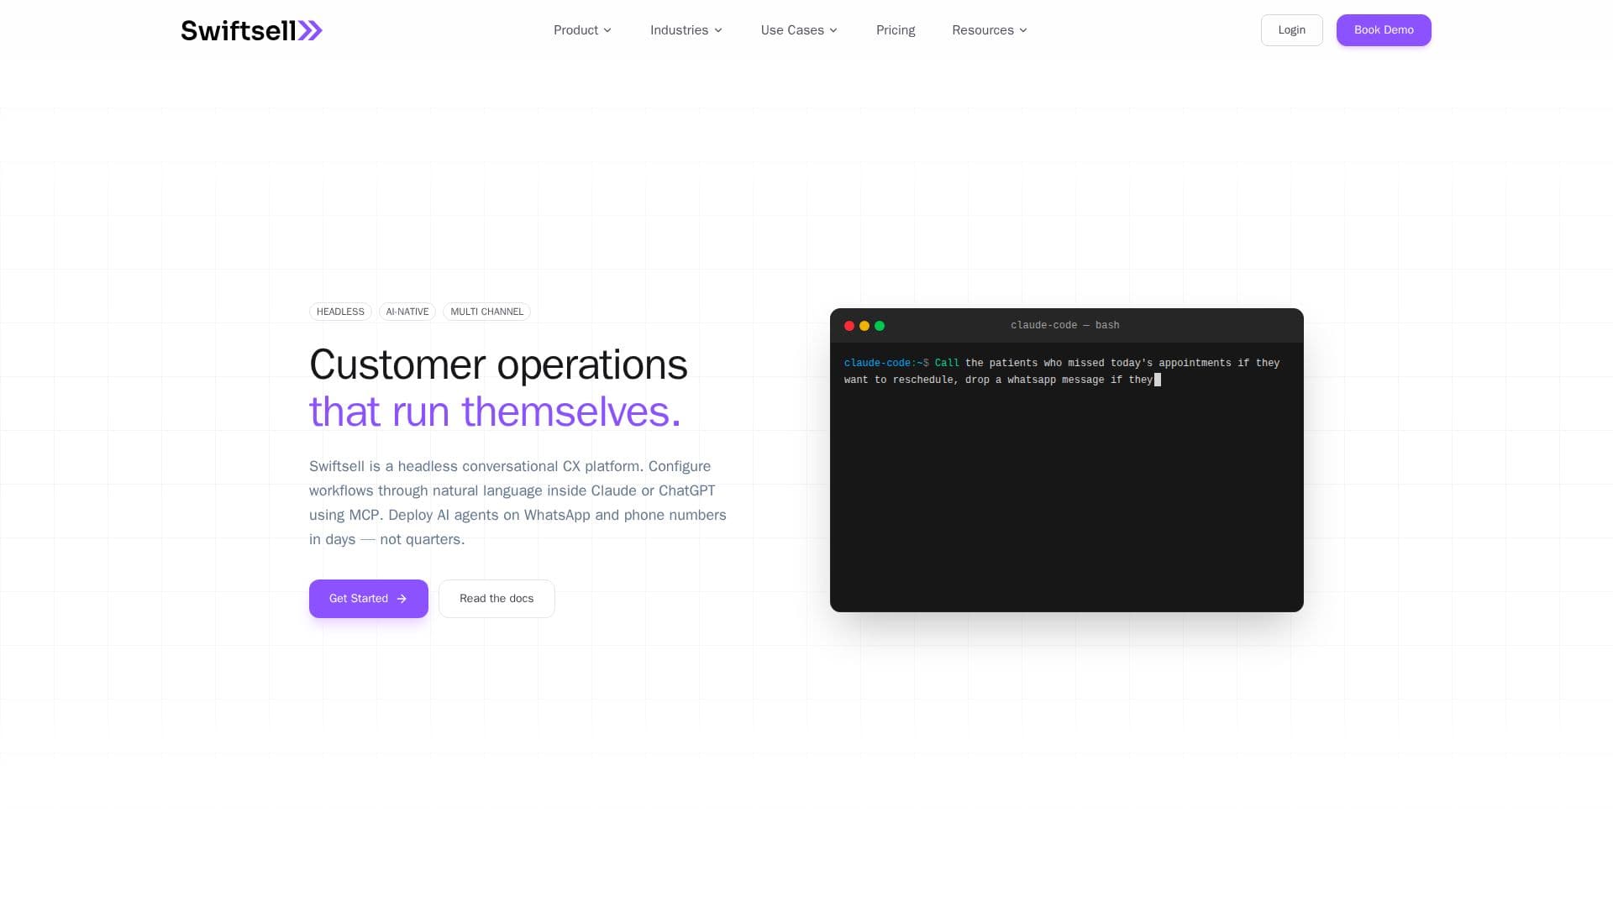Click the green dot in the terminal window
Screen dimensions: 1613x907
(x=880, y=326)
